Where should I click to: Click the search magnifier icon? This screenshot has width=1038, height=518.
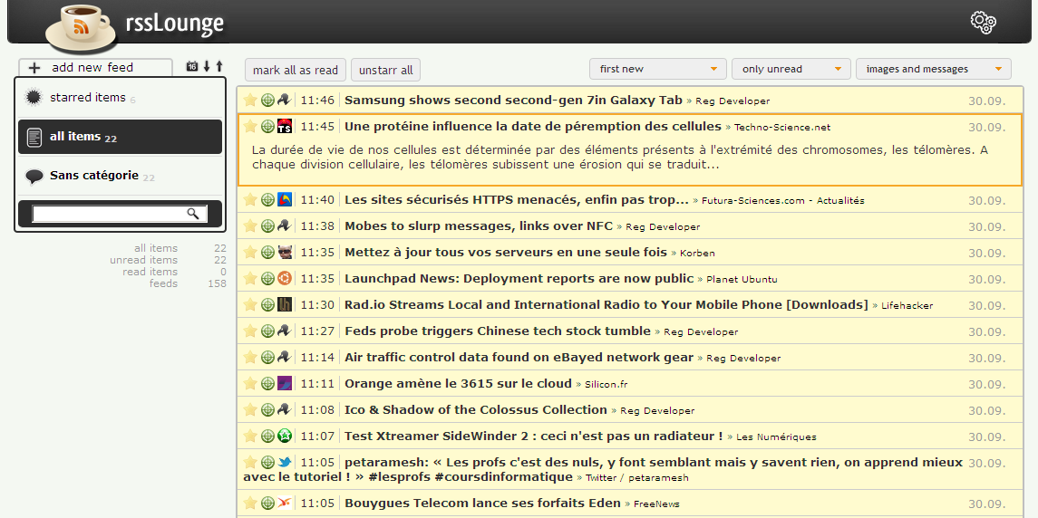(x=192, y=214)
